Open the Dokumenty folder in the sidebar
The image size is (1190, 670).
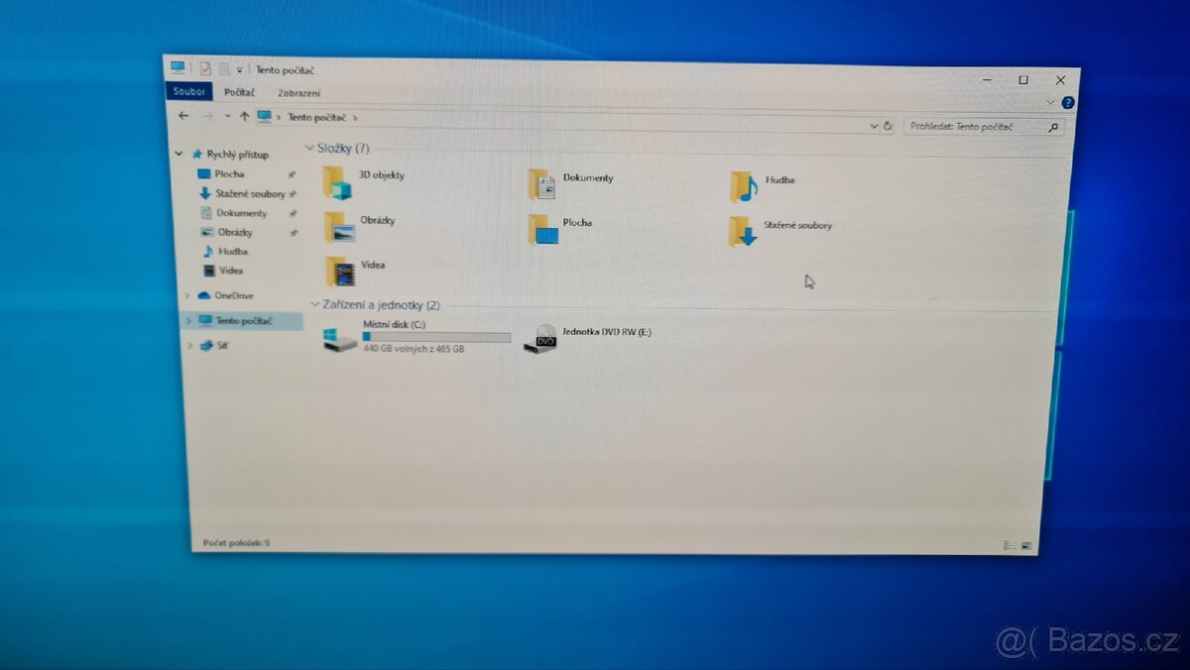[x=241, y=212]
